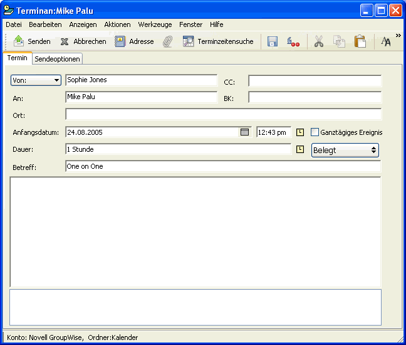Click the Anfangsdatum label

[x=36, y=132]
